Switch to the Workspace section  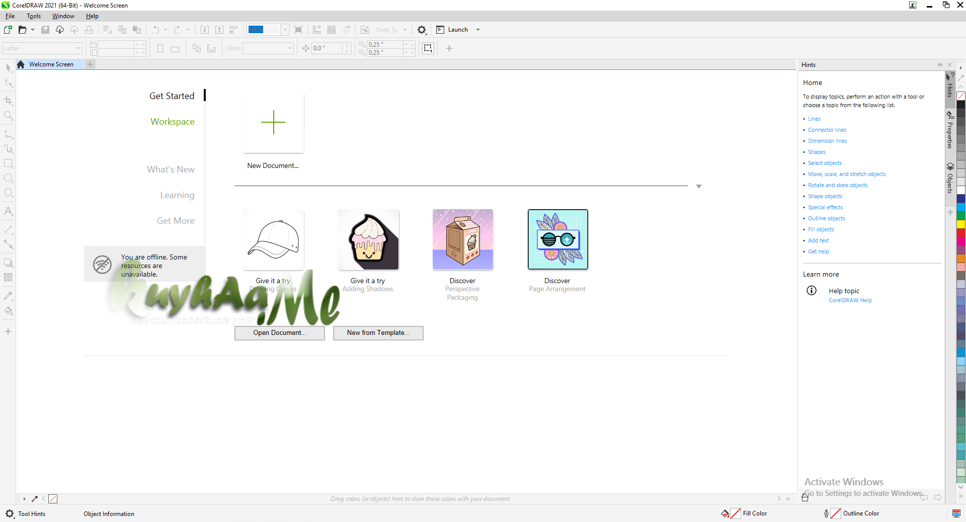[x=173, y=122]
